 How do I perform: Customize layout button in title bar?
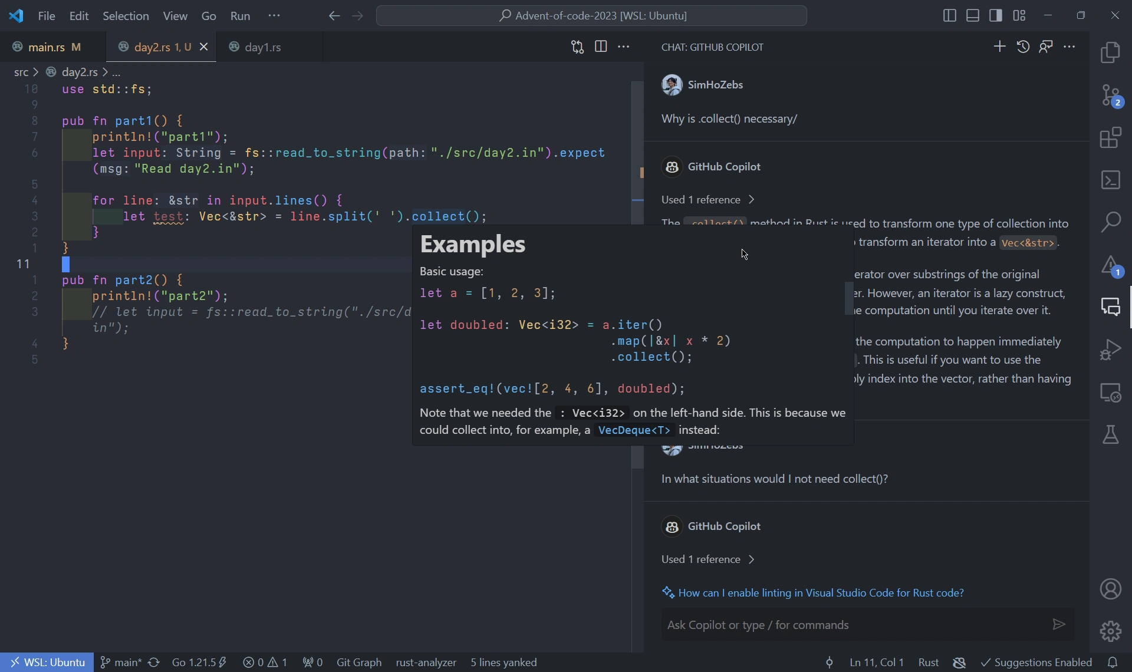click(1019, 16)
